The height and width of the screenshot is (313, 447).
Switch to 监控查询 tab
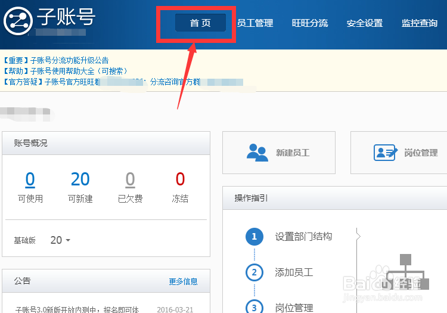click(x=420, y=23)
